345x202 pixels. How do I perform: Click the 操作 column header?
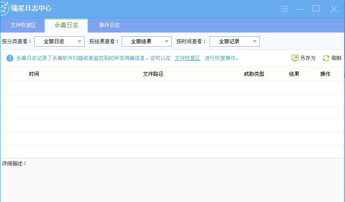(325, 74)
